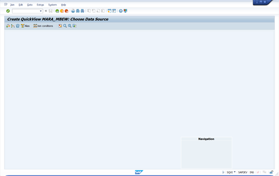Click the red Cancel icon
The width and height of the screenshot is (279, 176).
tap(66, 11)
